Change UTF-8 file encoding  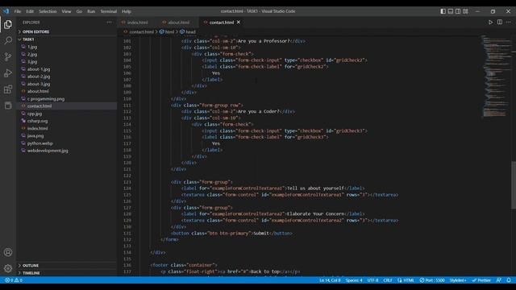[x=372, y=280]
